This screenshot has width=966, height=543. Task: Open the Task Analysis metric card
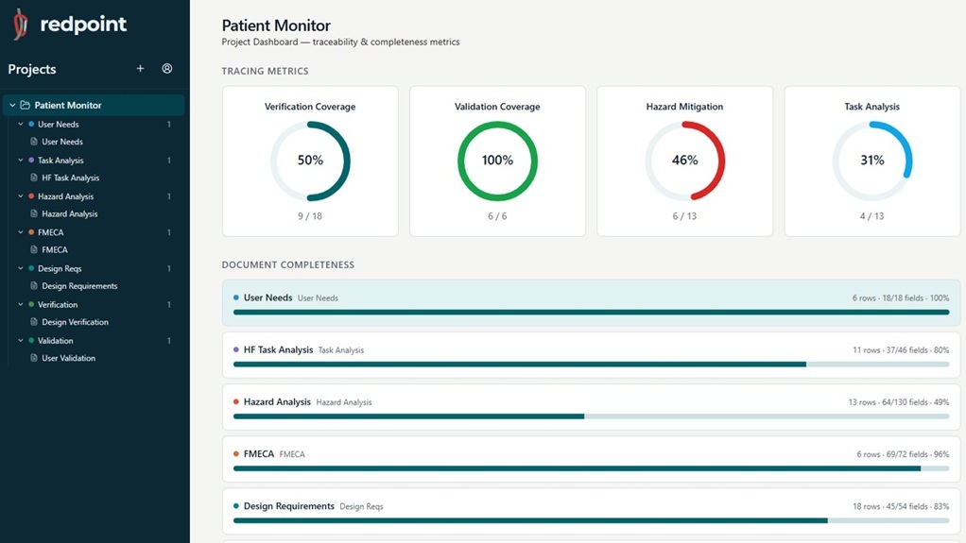click(x=871, y=161)
